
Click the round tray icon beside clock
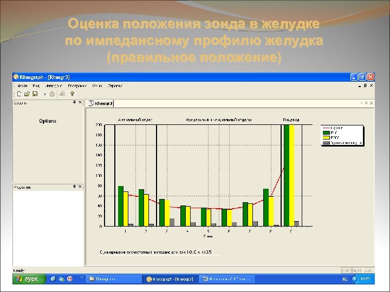[x=355, y=279]
